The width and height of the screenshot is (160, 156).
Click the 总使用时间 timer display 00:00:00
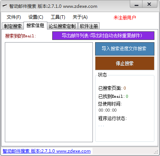[x=107, y=110]
